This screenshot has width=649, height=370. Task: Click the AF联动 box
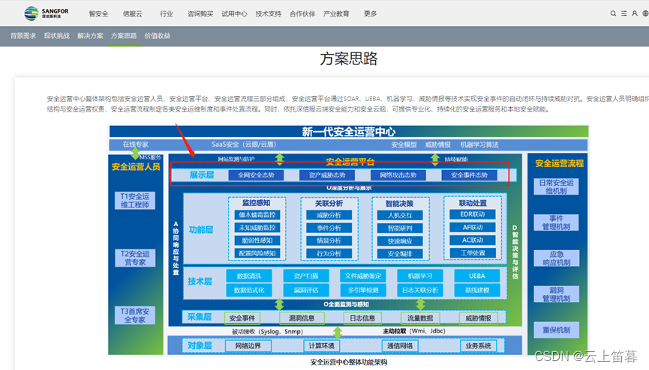click(473, 227)
